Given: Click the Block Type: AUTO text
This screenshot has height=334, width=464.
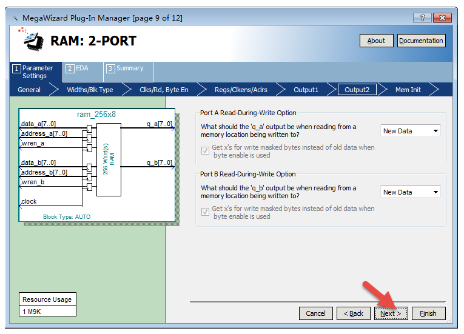Looking at the screenshot, I should click(x=67, y=216).
